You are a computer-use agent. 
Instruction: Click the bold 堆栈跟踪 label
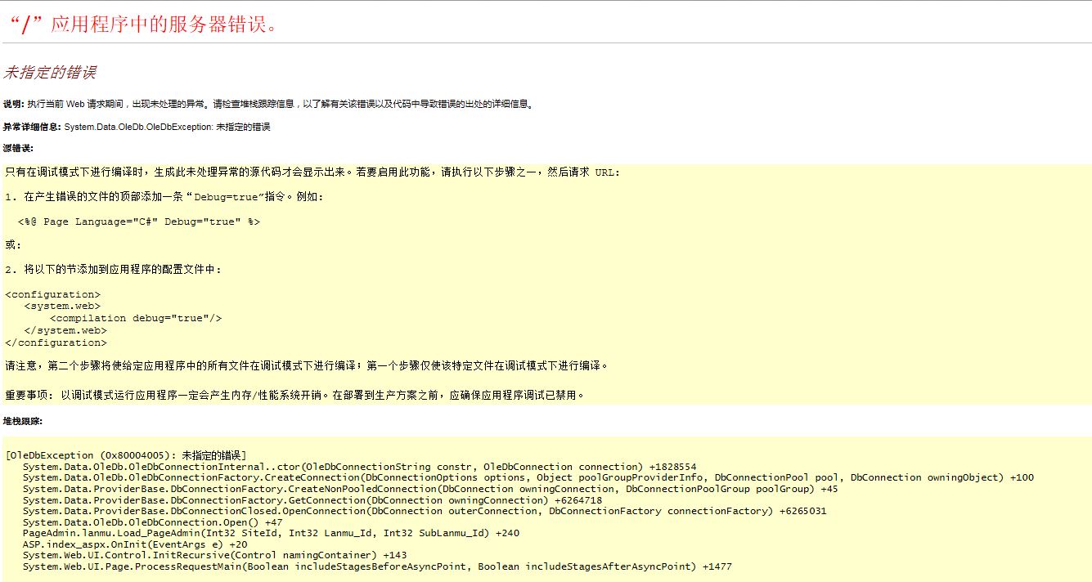22,421
